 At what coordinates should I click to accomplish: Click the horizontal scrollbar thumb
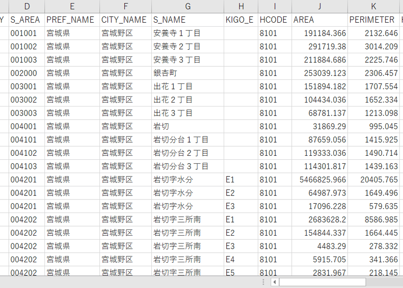click(x=322, y=282)
